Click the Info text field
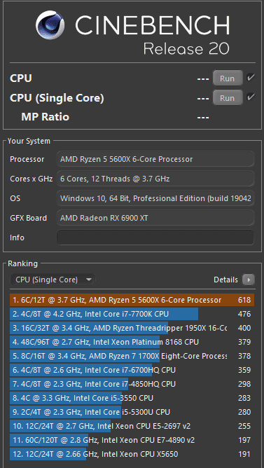Image resolution: width=264 pixels, height=468 pixels. click(155, 238)
